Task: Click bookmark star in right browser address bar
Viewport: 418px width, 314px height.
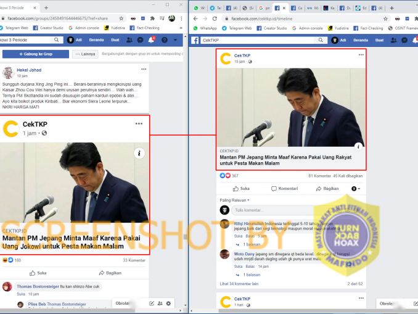Action: [x=385, y=19]
